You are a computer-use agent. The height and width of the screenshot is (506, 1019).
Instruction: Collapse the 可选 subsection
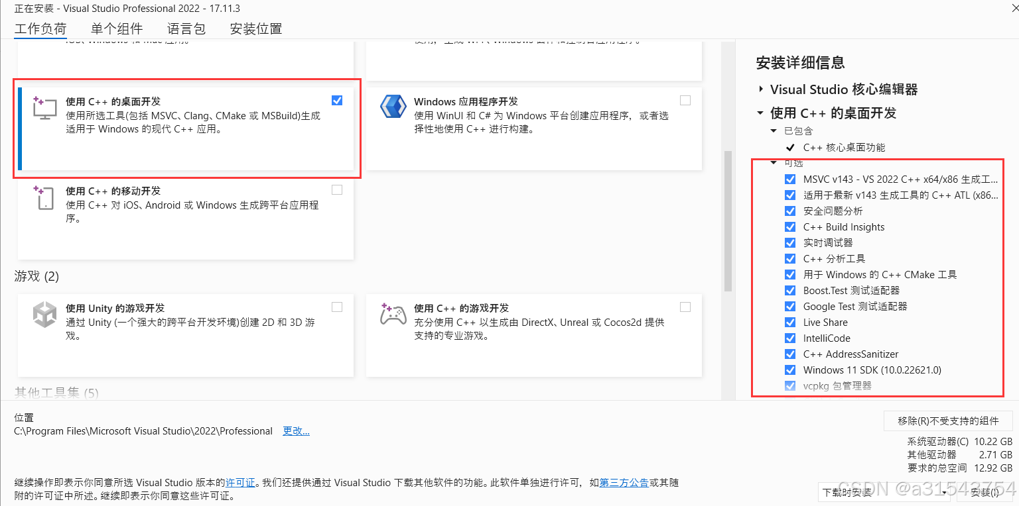774,163
